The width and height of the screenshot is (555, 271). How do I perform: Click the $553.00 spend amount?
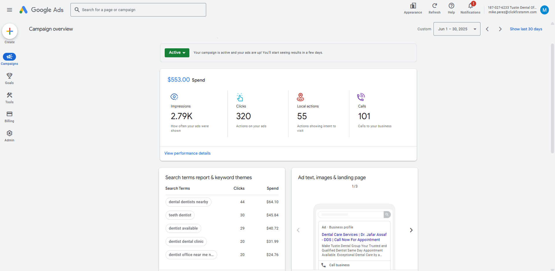point(179,80)
